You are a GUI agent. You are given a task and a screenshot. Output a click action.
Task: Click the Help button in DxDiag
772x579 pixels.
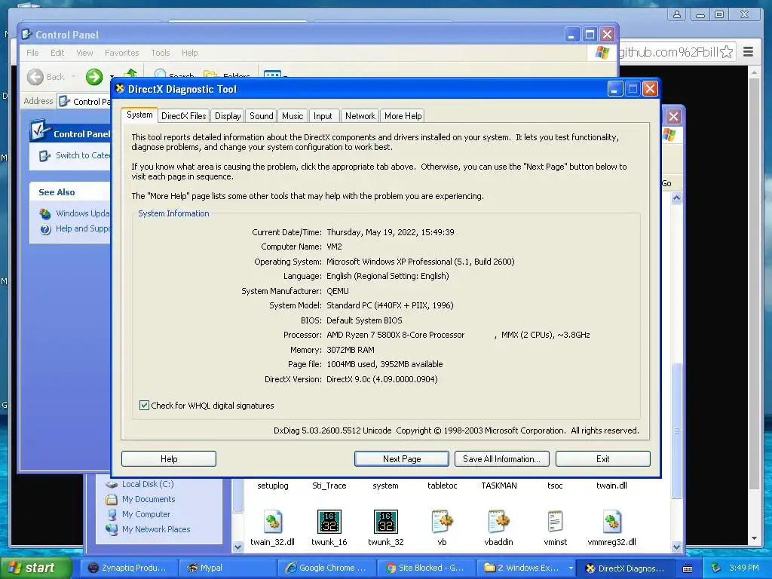point(169,459)
